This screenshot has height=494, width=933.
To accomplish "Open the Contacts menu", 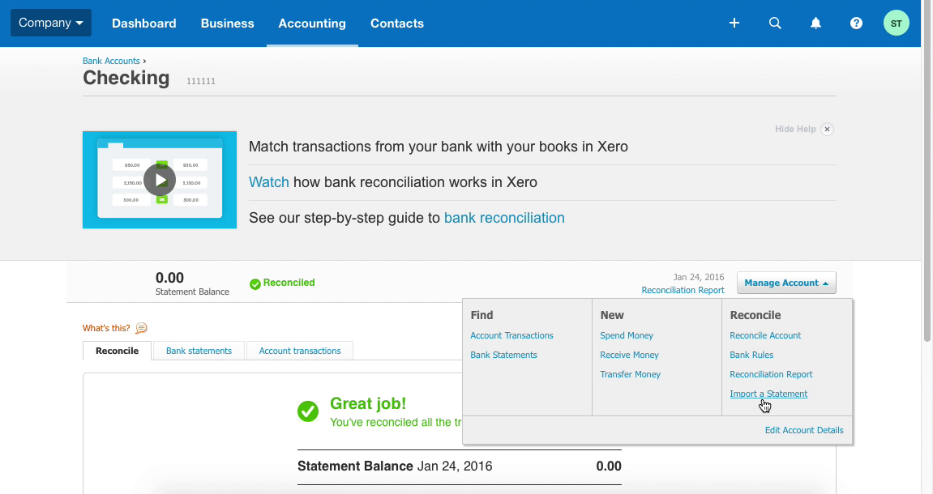I will point(397,23).
